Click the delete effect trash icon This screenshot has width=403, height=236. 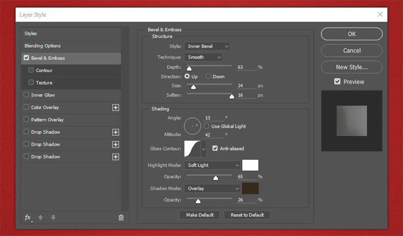point(121,218)
